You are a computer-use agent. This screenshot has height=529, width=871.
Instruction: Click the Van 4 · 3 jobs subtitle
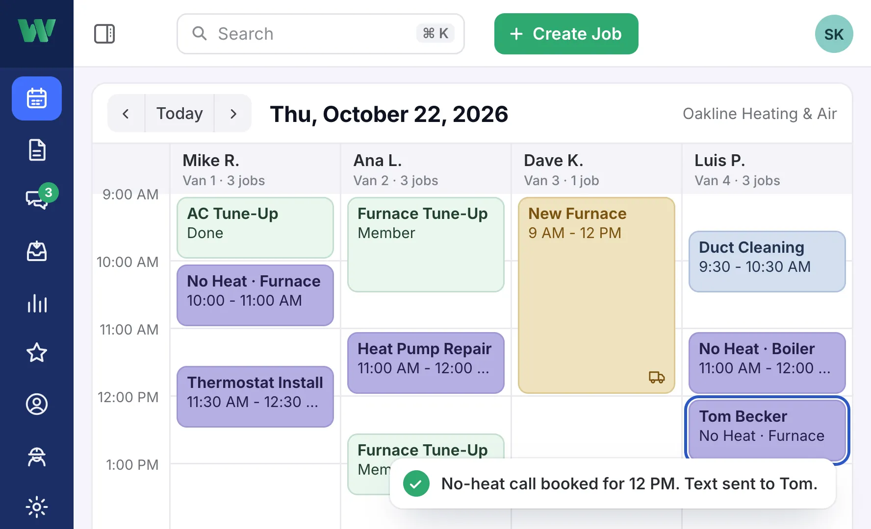click(x=737, y=181)
